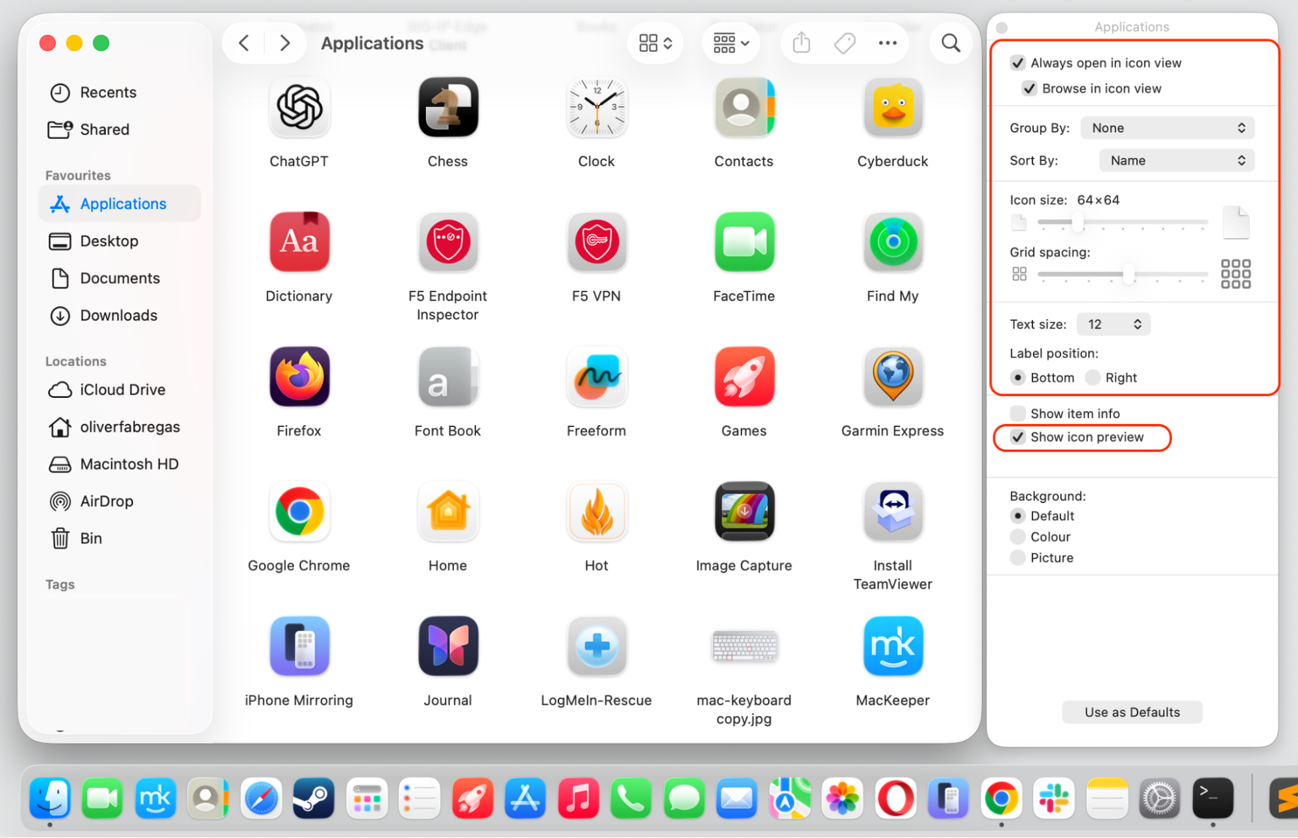Image resolution: width=1298 pixels, height=838 pixels.
Task: Toggle Browse in icon view checkbox
Action: tap(1029, 88)
